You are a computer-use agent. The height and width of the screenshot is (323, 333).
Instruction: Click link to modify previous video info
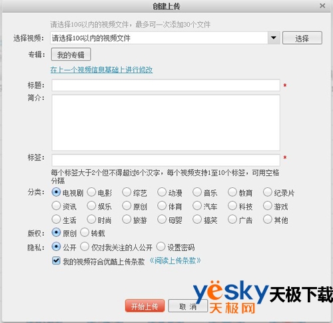101,70
